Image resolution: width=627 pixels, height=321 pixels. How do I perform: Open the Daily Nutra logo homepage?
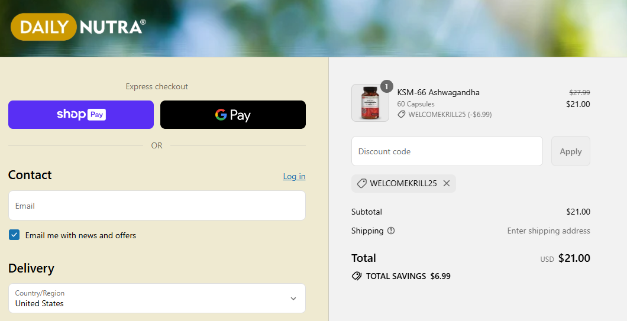78,27
